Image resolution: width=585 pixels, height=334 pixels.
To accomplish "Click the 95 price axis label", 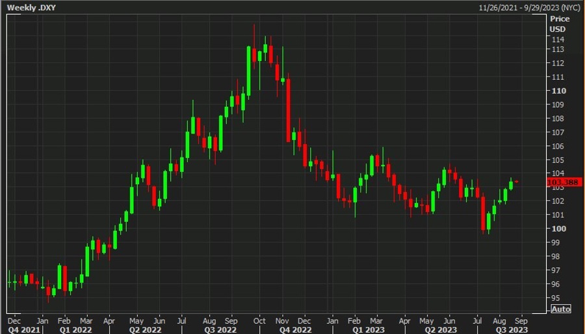I will pos(556,298).
